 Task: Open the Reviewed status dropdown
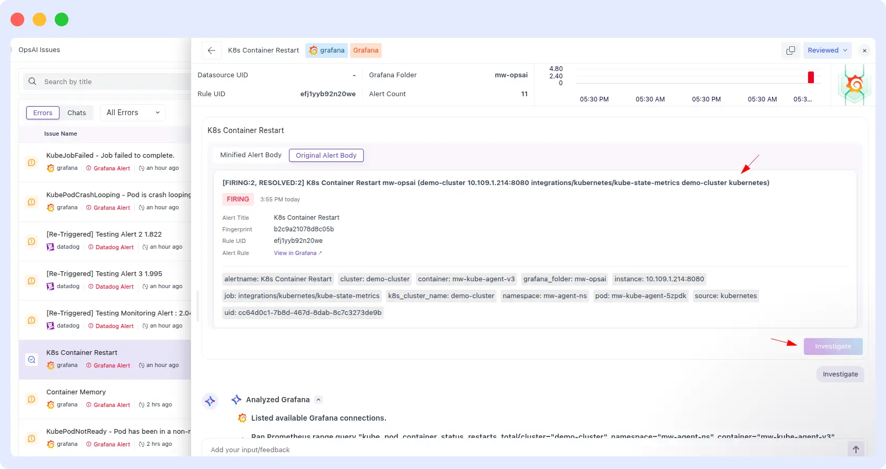pos(828,50)
